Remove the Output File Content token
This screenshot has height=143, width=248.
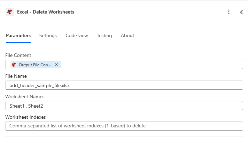click(x=56, y=65)
